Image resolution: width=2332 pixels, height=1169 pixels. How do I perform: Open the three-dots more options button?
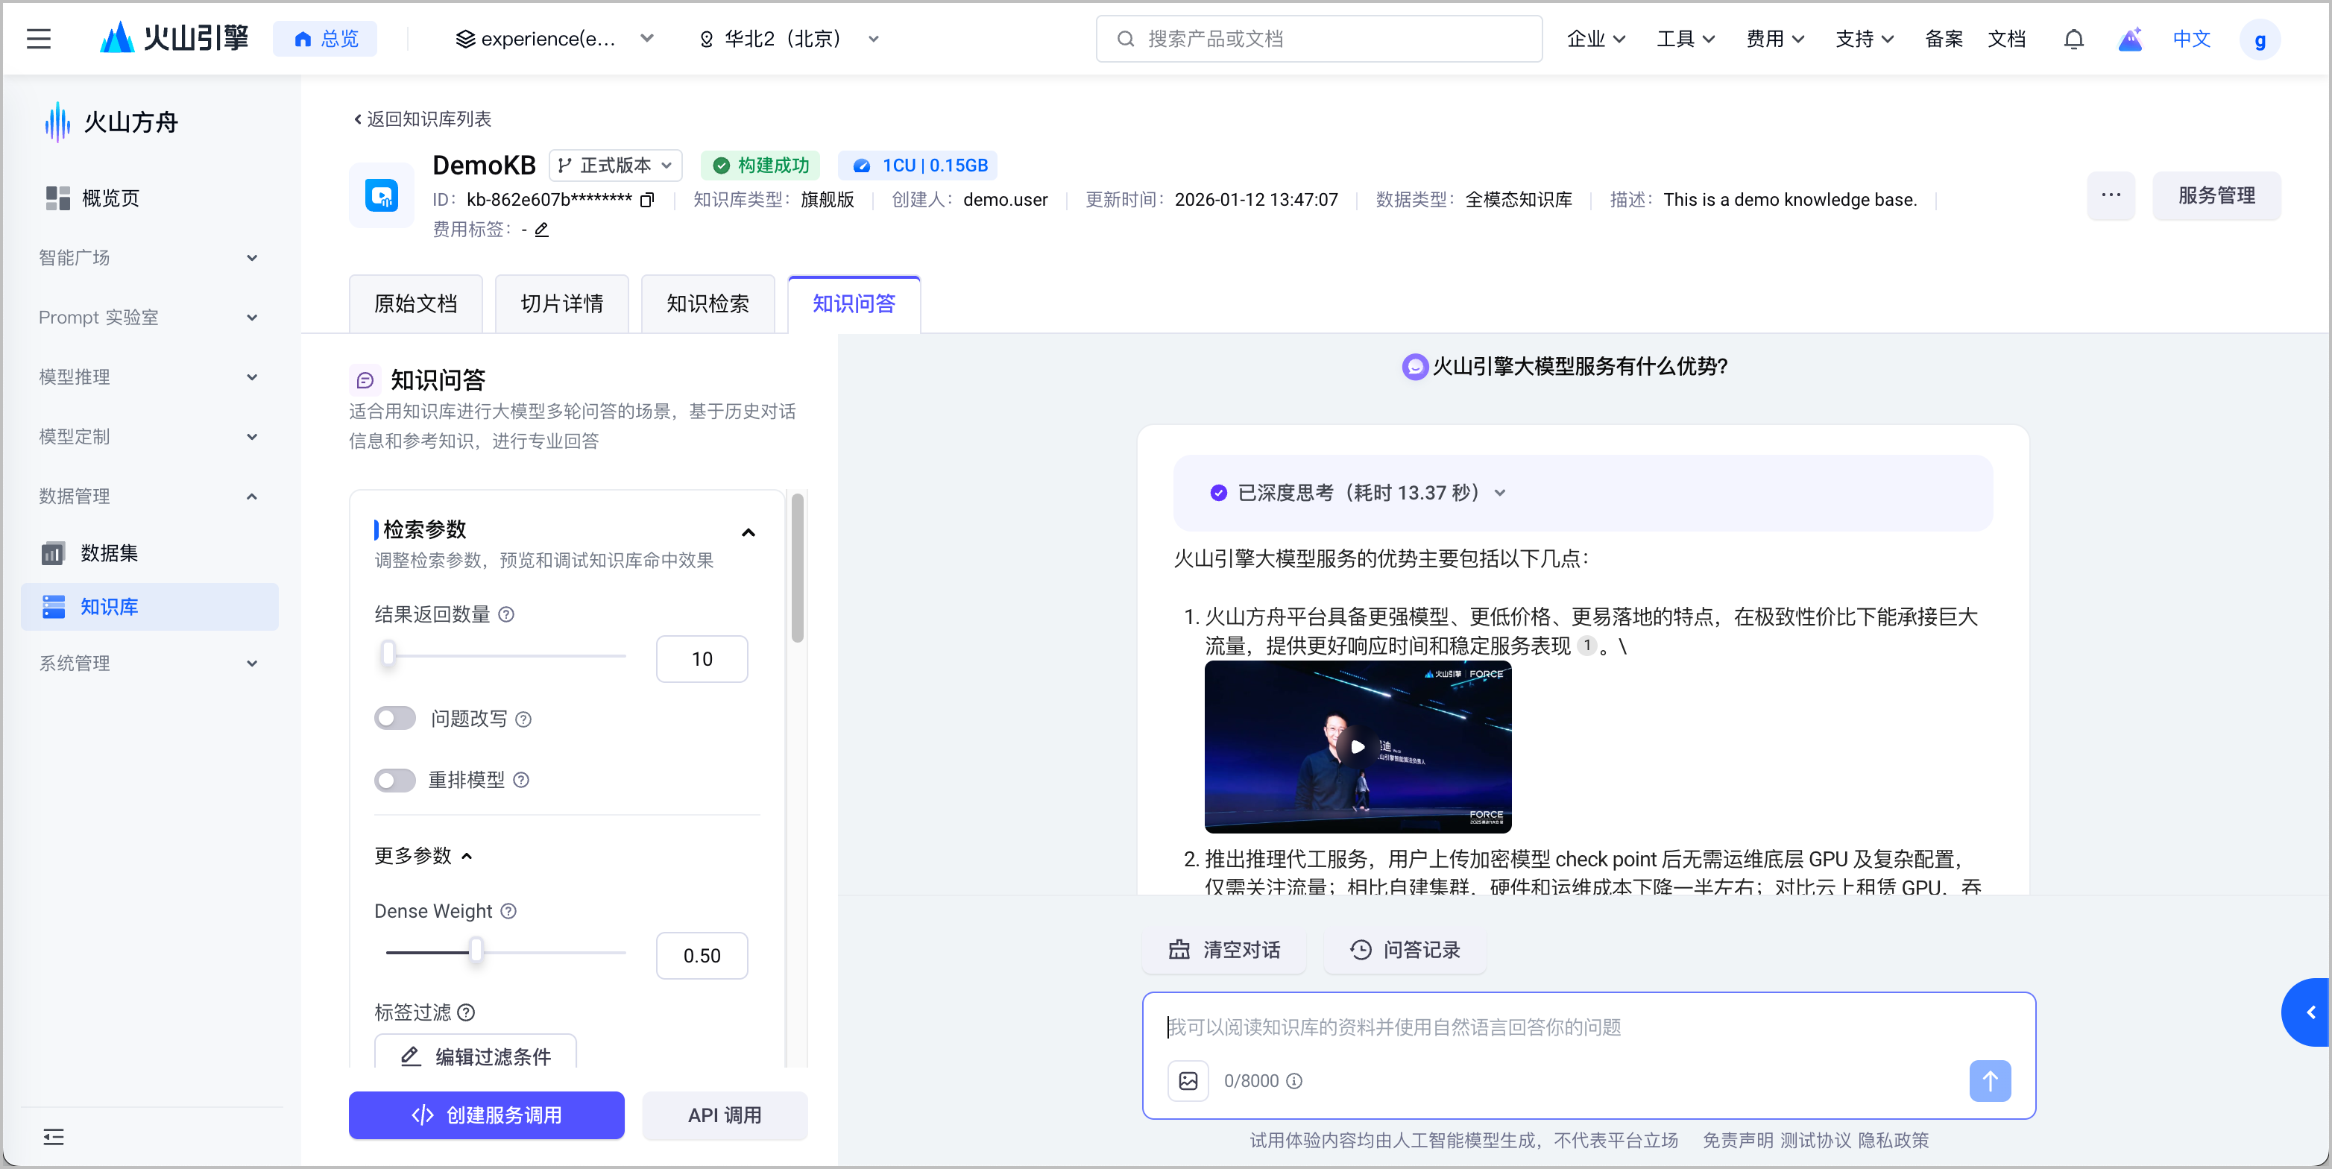2110,195
